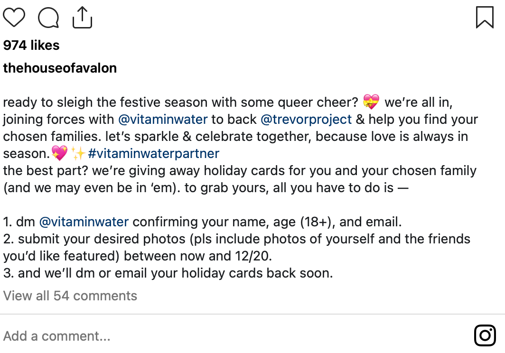This screenshot has width=505, height=353.
Task: Share the post using the share icon
Action: (x=82, y=18)
